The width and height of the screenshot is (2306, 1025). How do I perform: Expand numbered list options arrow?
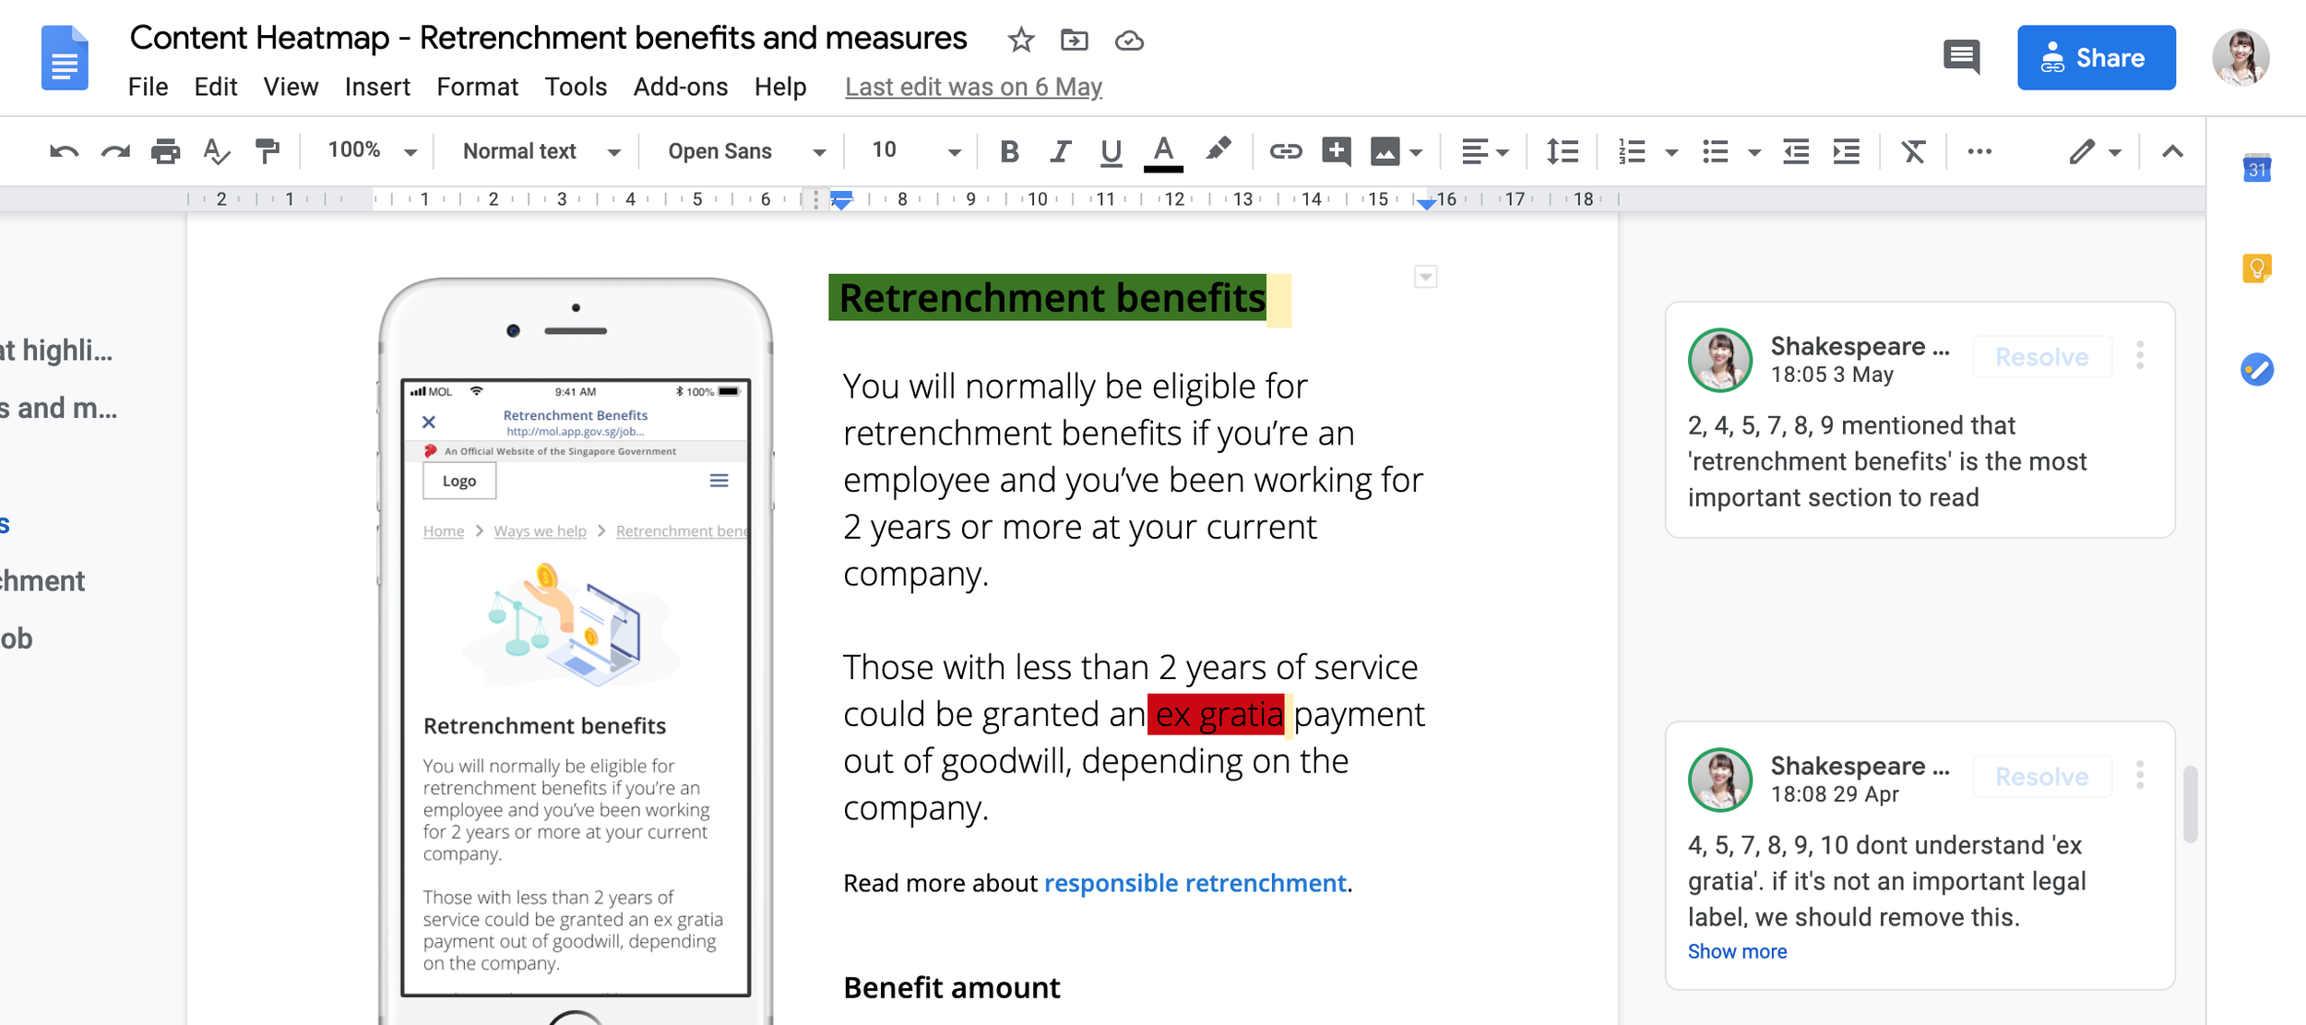coord(1671,152)
